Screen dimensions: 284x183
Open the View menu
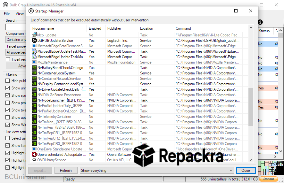[x=20, y=14]
